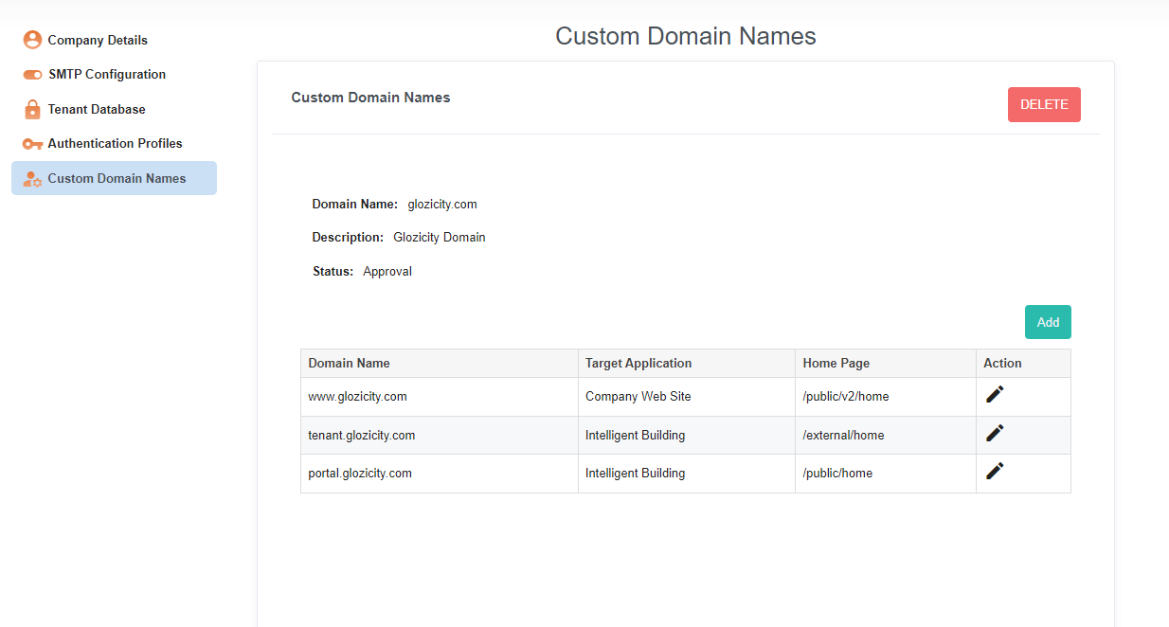The height and width of the screenshot is (627, 1169).
Task: Click the Custom Domain Names user-gear icon
Action: tap(32, 178)
